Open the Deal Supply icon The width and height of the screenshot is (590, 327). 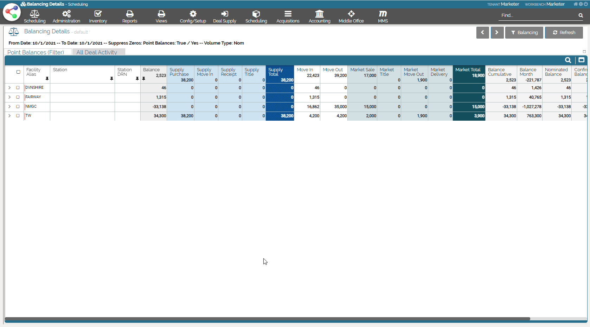(x=224, y=14)
